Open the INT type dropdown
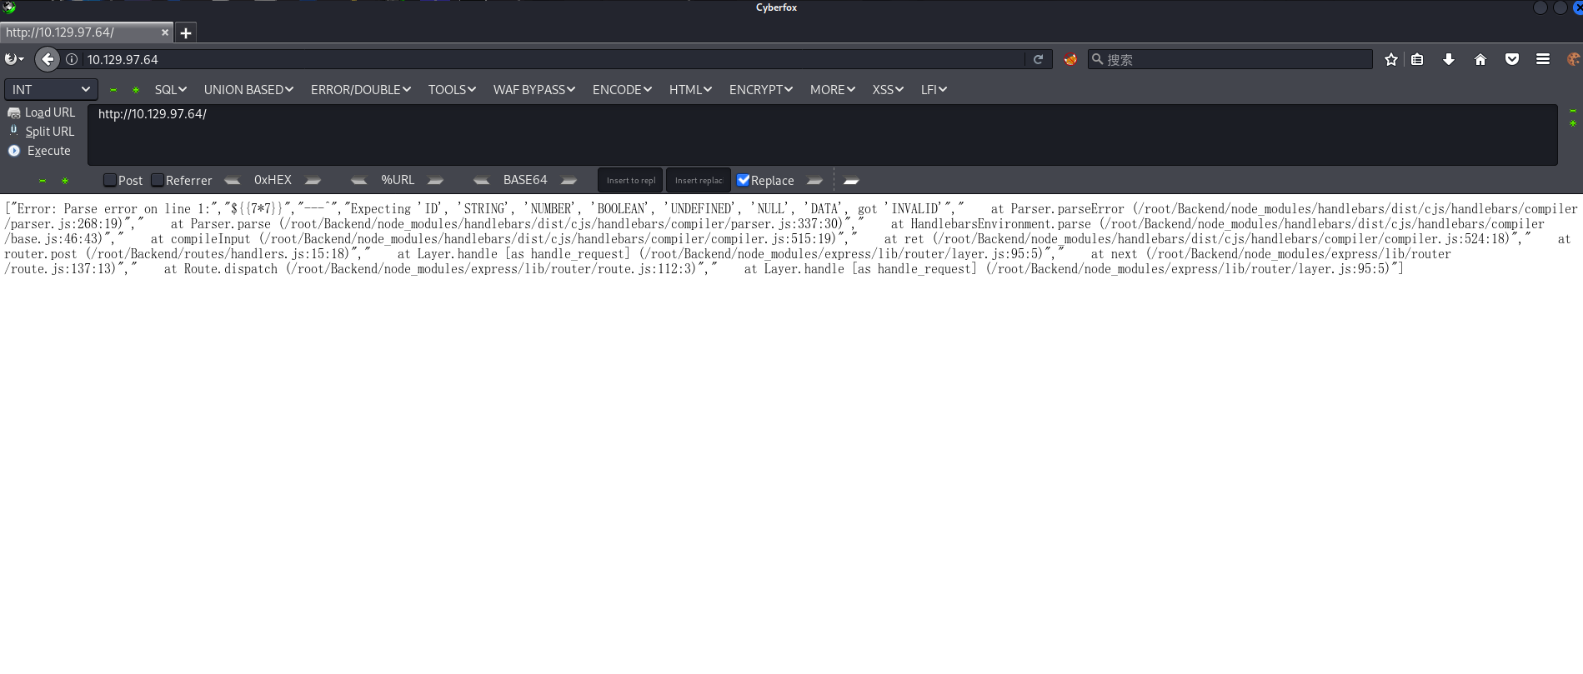 (51, 89)
